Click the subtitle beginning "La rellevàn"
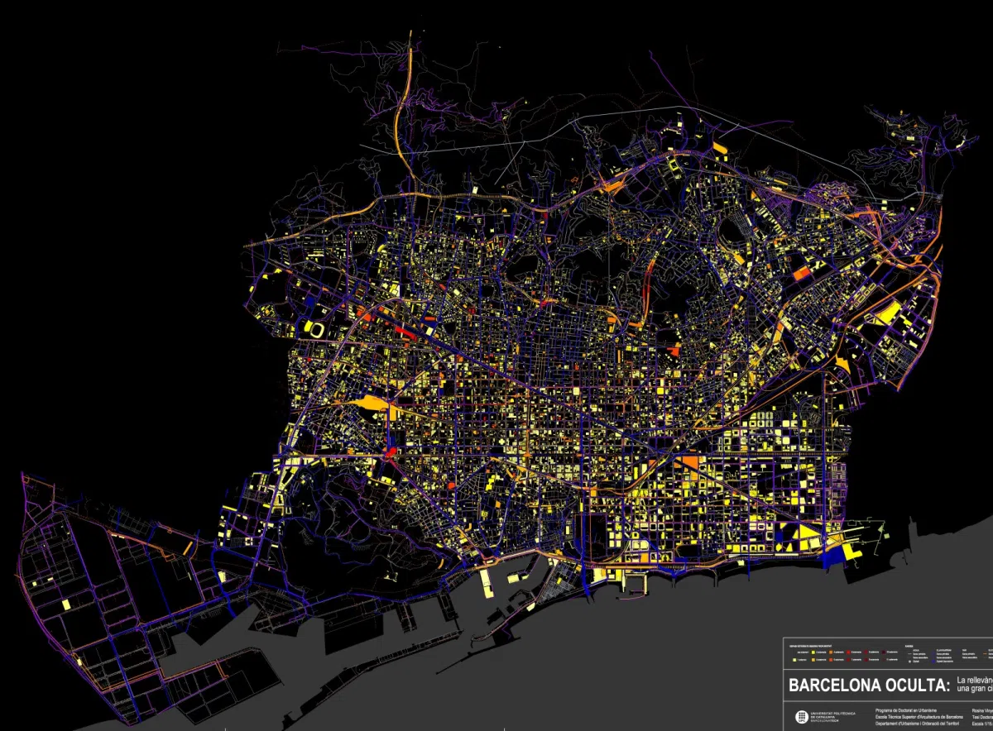993x731 pixels. [x=975, y=685]
